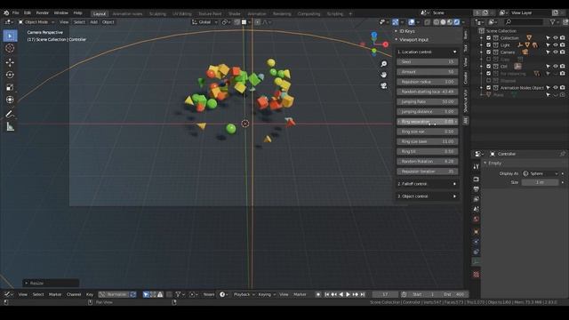
Task: Click the Blender logo menu icon
Action: click(x=6, y=12)
